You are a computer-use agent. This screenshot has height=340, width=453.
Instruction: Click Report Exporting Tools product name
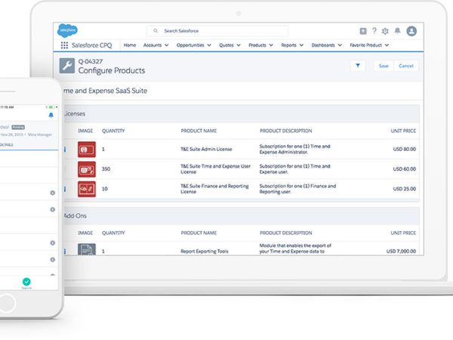pyautogui.click(x=205, y=252)
